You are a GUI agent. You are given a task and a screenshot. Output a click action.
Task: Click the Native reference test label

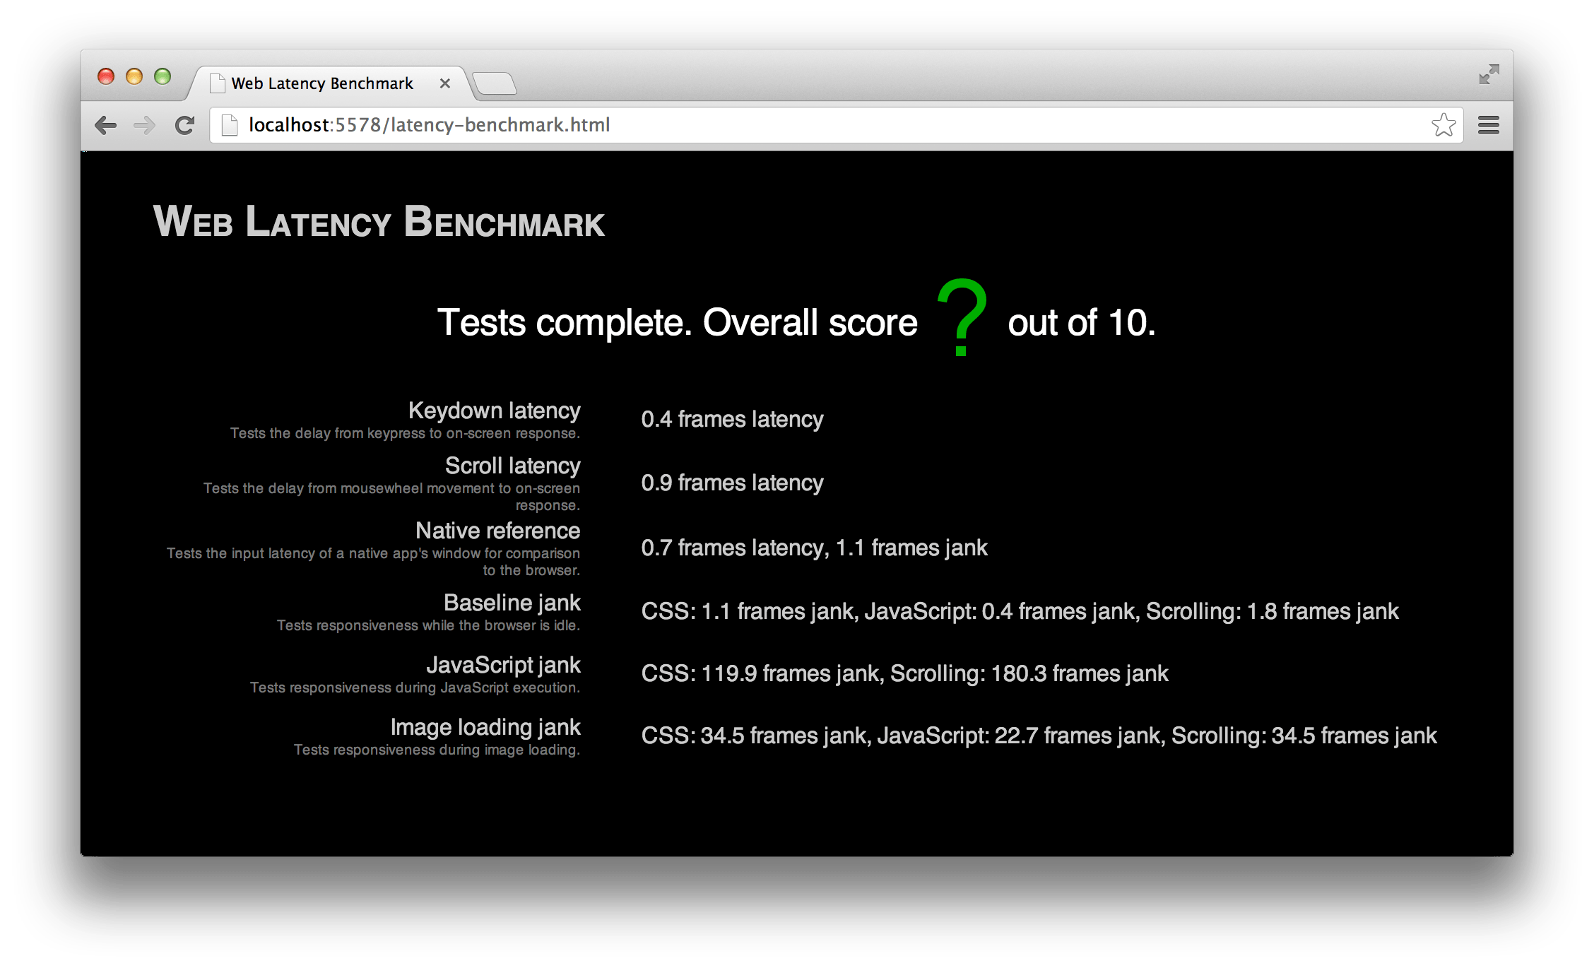coord(497,531)
